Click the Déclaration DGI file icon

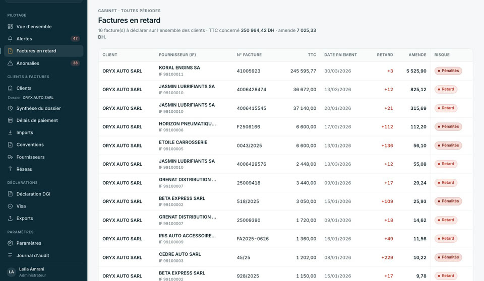click(x=10, y=194)
